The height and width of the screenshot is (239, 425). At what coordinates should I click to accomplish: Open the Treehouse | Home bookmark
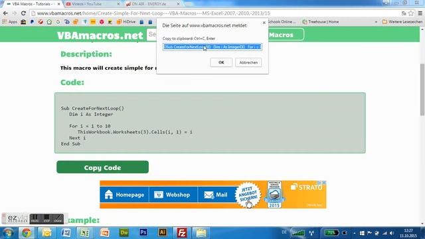coord(320,22)
